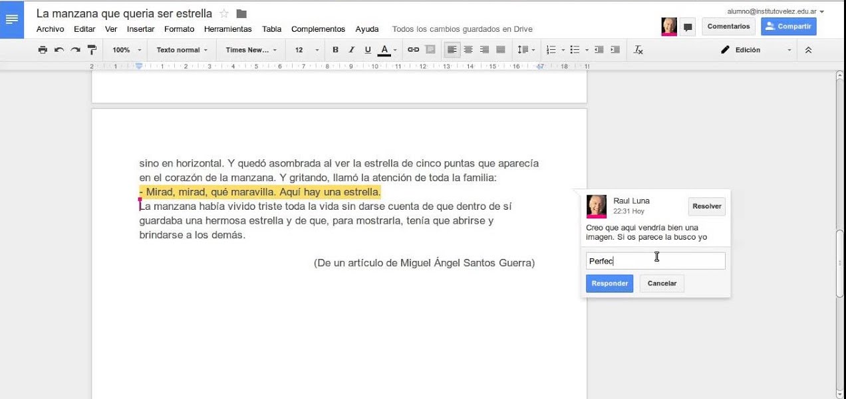Clear formatting with the Tx icon

tap(638, 50)
